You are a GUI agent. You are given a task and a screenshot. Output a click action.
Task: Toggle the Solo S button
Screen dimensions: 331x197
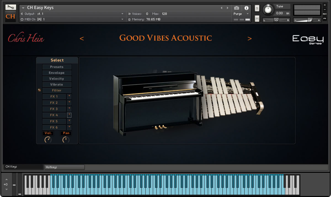coord(257,8)
